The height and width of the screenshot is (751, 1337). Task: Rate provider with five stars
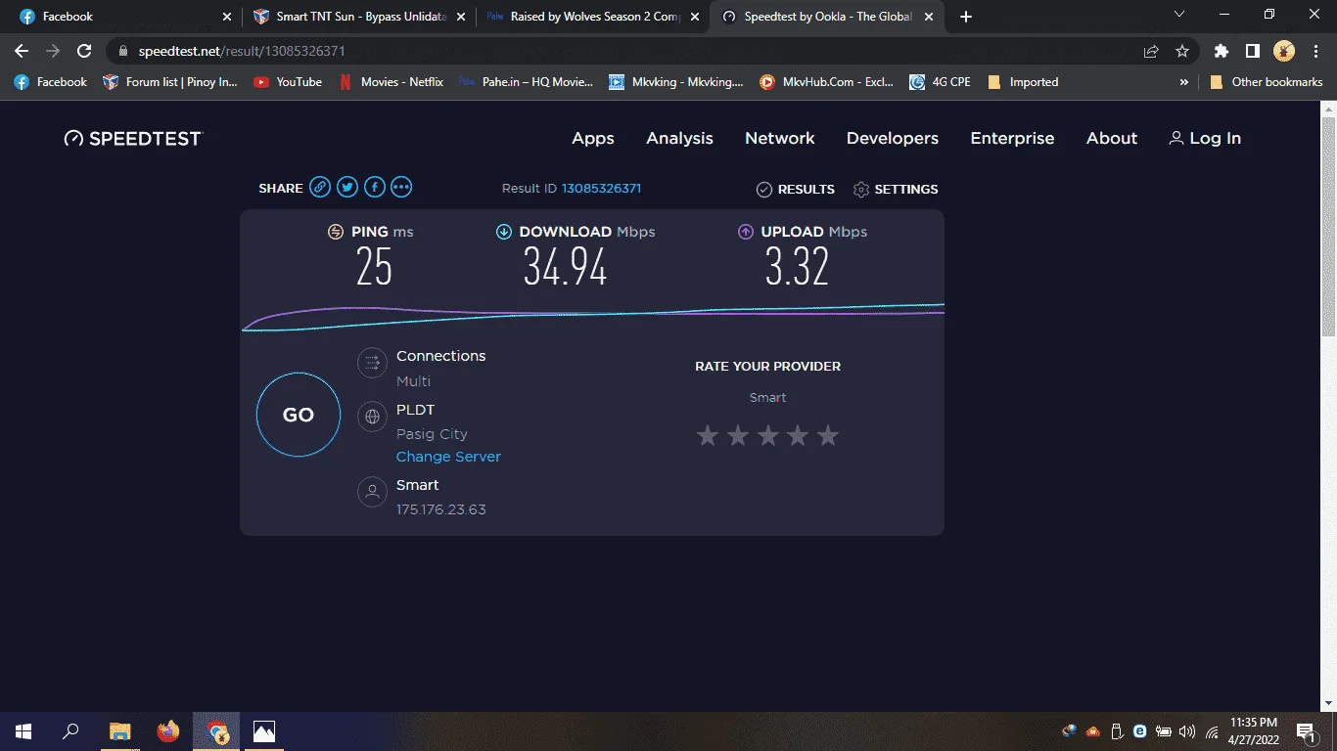(828, 435)
